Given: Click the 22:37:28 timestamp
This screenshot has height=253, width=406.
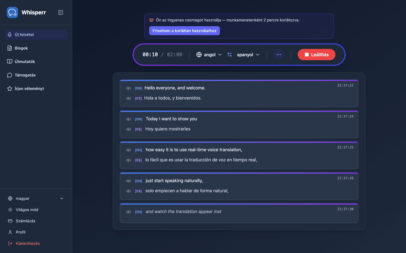Looking at the screenshot, I should tap(345, 178).
